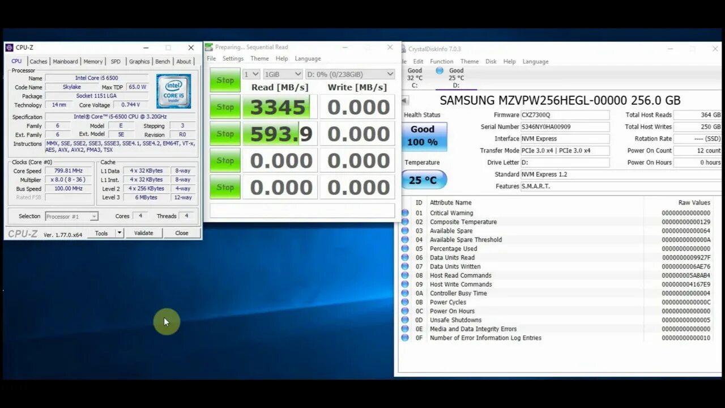Image resolution: width=725 pixels, height=408 pixels.
Task: Click the 3345 read speed progress bar
Action: (x=279, y=107)
